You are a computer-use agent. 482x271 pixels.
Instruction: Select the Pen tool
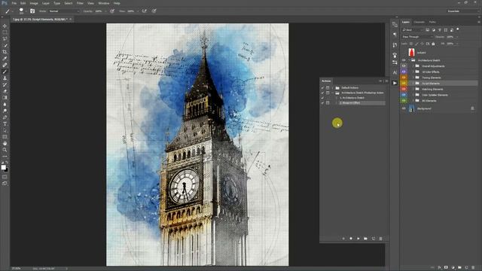[x=5, y=117]
